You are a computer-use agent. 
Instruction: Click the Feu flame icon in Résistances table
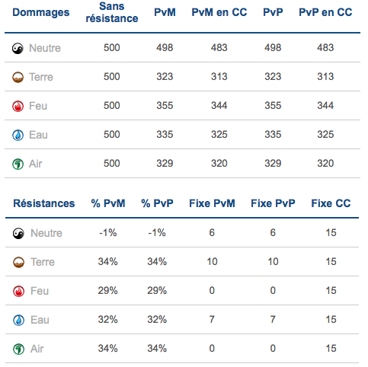(x=18, y=291)
